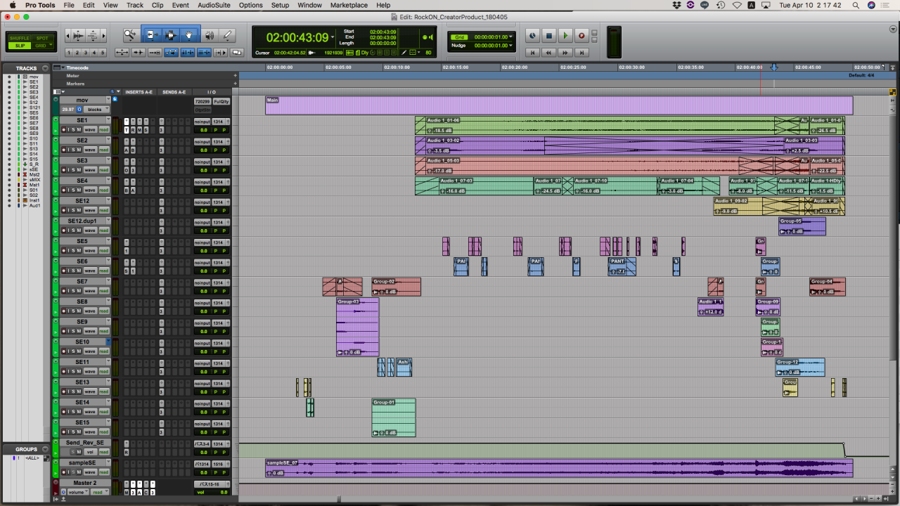Image resolution: width=900 pixels, height=506 pixels.
Task: Open the Event menu
Action: (181, 5)
